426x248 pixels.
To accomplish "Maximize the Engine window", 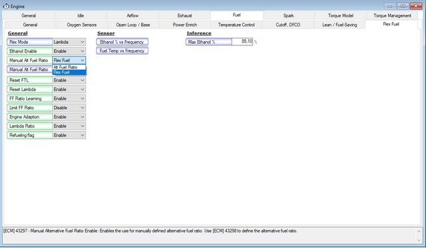I will (x=403, y=6).
